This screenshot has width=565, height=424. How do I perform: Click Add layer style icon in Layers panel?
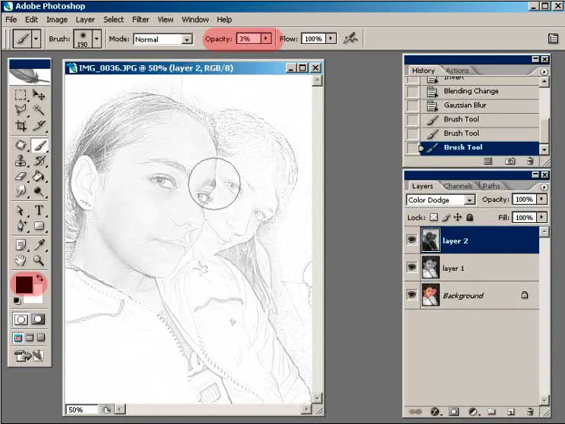click(x=435, y=411)
